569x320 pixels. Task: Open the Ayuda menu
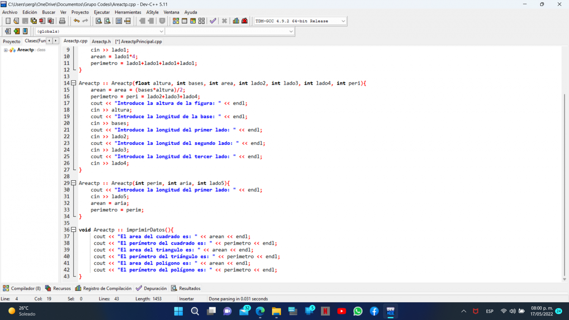pyautogui.click(x=191, y=12)
